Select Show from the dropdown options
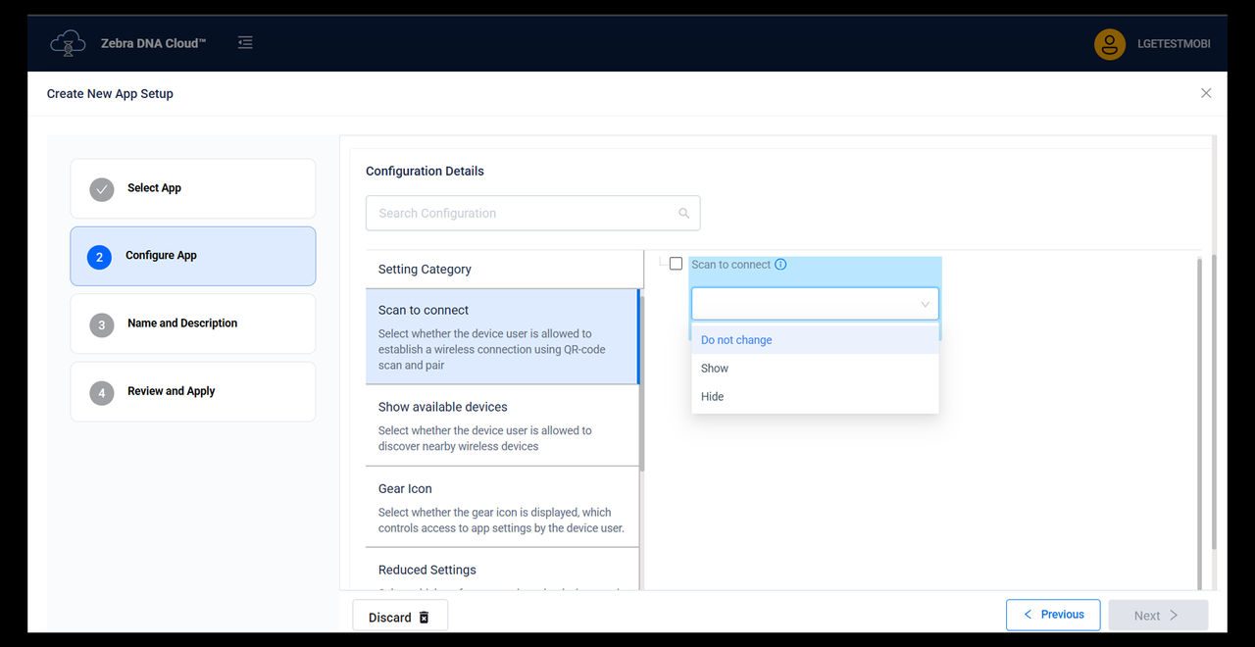Screen dimensions: 1255x647 point(714,368)
